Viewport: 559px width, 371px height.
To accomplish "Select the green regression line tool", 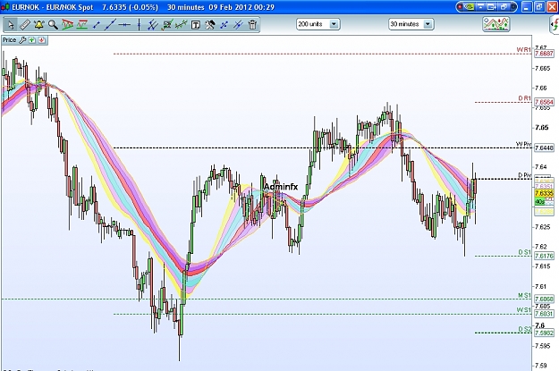I will point(182,25).
